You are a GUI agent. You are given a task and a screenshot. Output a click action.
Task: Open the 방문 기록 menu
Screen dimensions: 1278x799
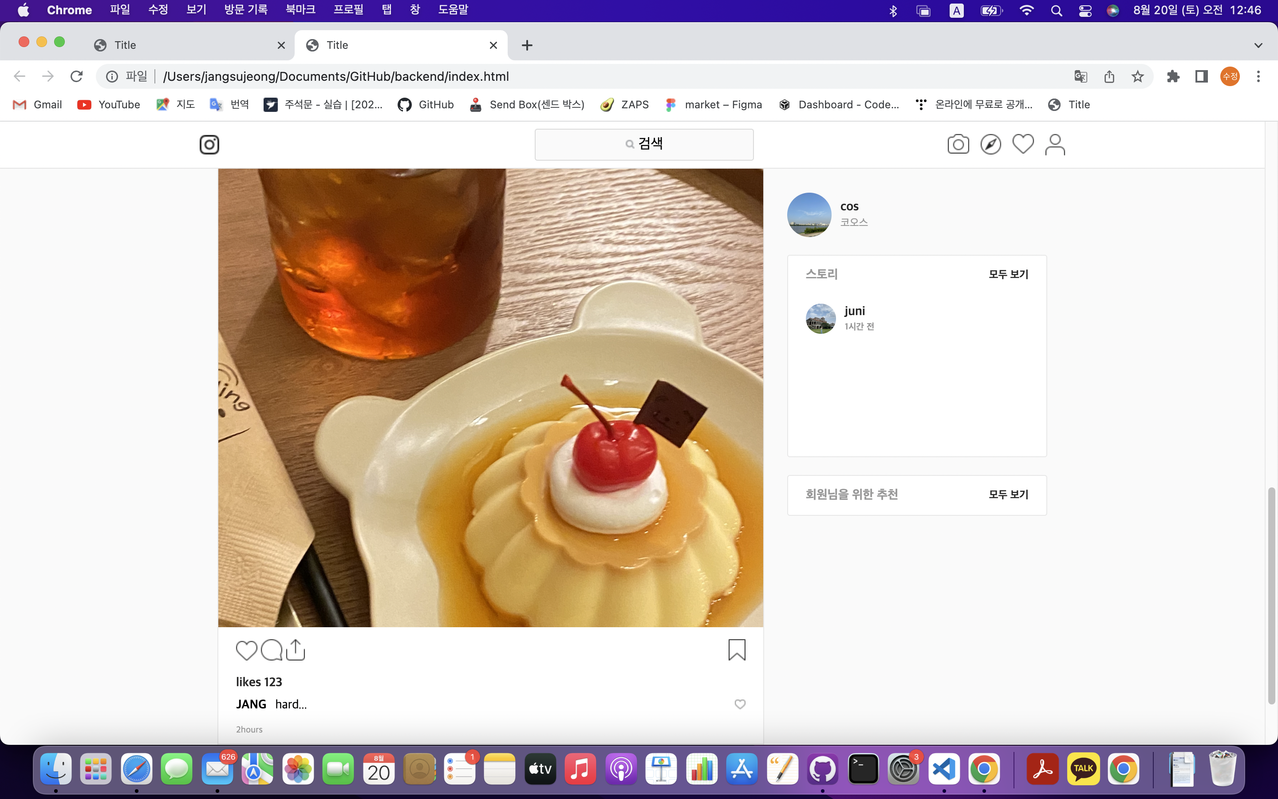pyautogui.click(x=245, y=10)
